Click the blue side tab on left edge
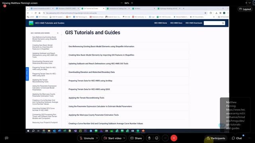 [27, 74]
